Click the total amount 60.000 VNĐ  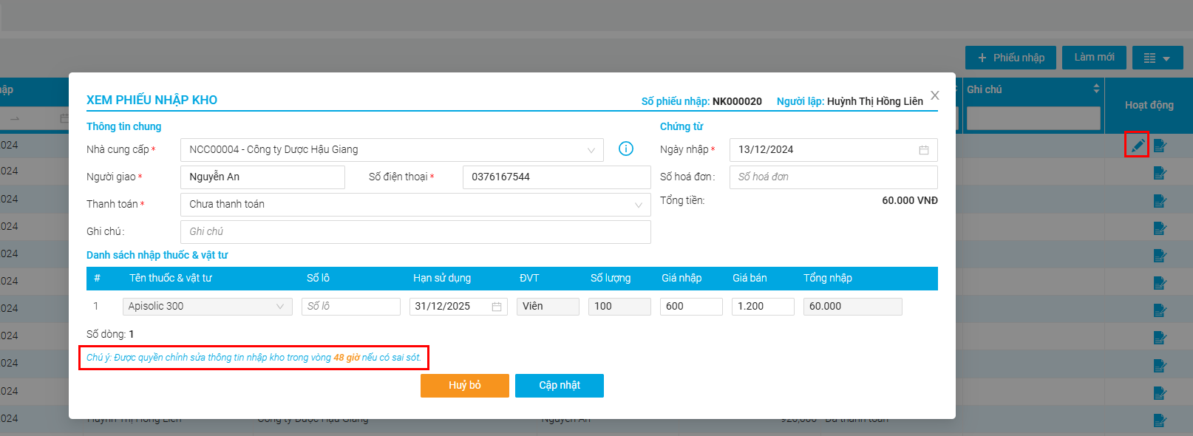[910, 201]
